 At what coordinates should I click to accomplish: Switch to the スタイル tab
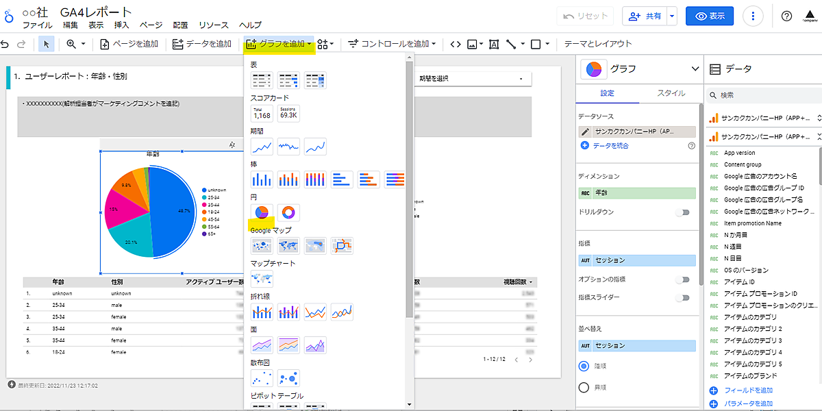(670, 93)
